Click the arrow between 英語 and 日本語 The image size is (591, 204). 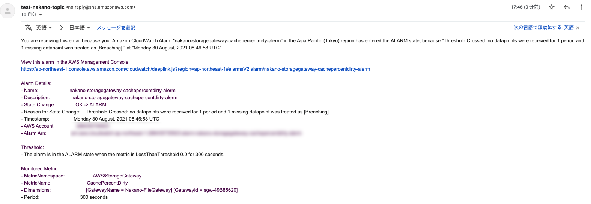pos(62,28)
